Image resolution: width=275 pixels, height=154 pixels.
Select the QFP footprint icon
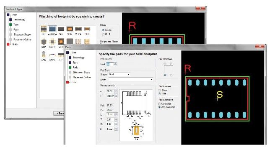[x=44, y=42]
